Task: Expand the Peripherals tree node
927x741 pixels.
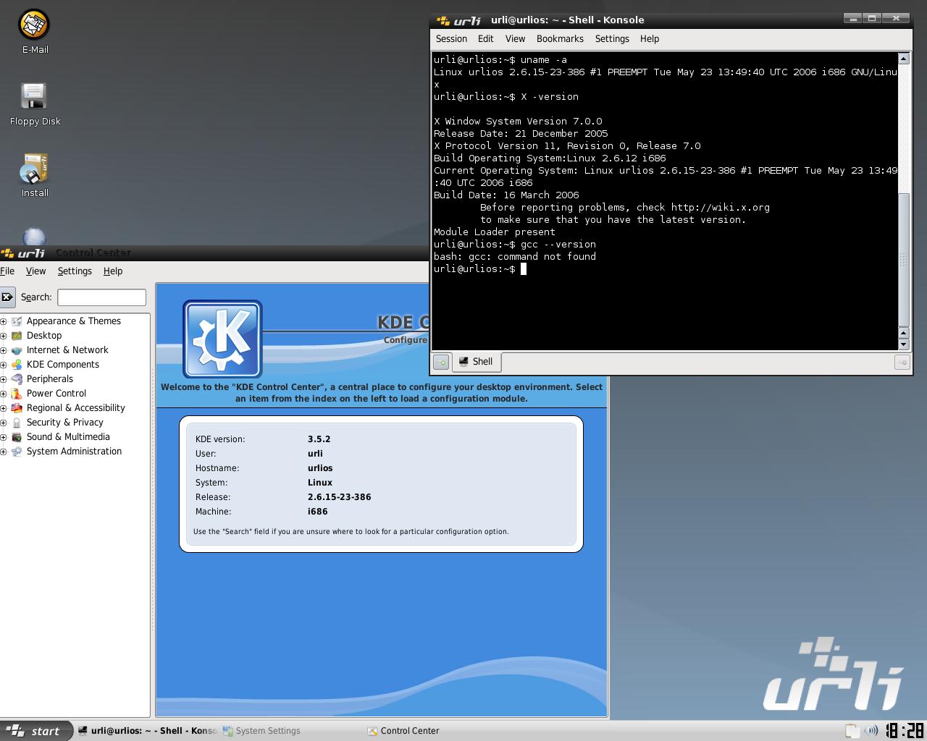Action: pos(3,379)
